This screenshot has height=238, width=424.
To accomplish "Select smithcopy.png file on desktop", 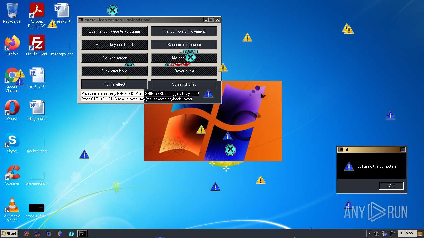I will [x=62, y=48].
